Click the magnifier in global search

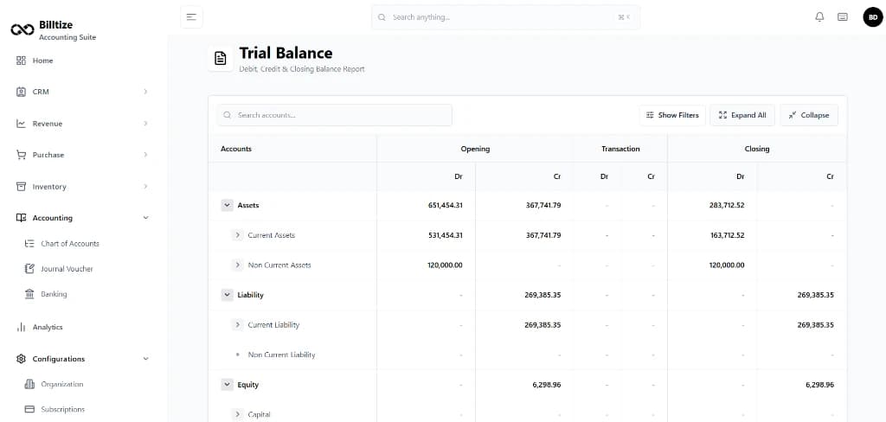[382, 17]
